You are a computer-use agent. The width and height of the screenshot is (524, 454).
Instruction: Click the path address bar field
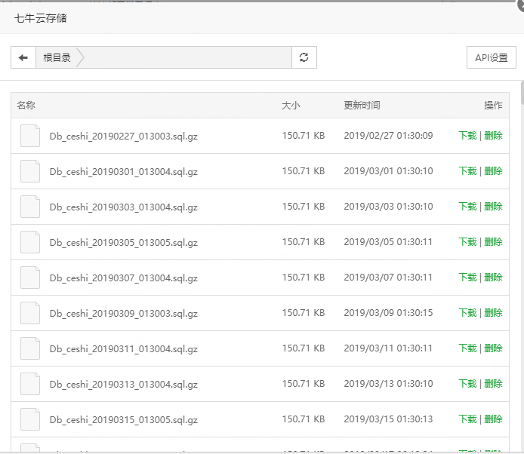click(x=164, y=57)
